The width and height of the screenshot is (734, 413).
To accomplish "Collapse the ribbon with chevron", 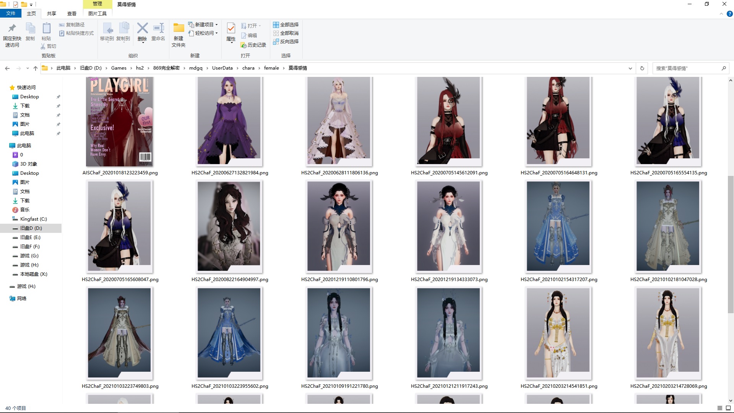I will pyautogui.click(x=721, y=14).
